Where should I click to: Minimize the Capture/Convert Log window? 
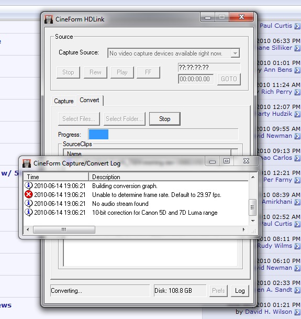coord(213,161)
